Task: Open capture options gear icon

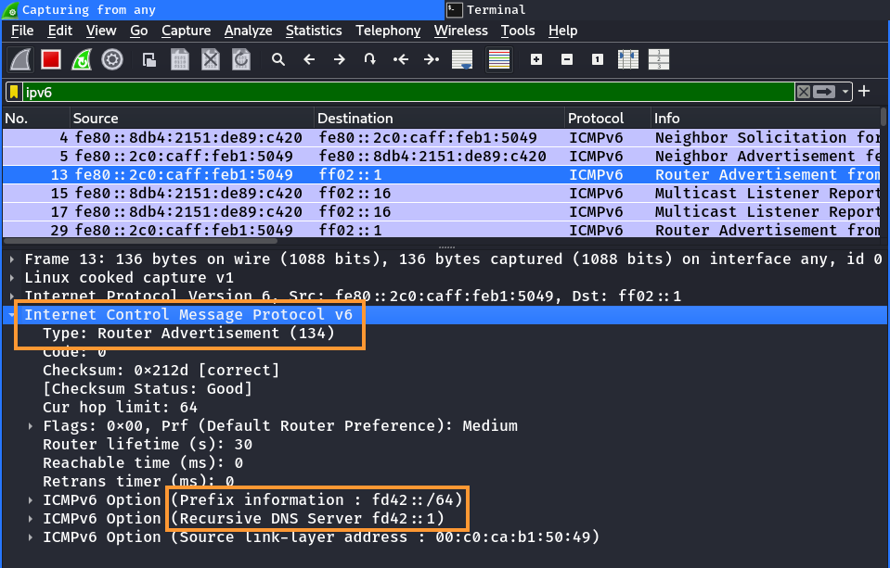Action: pos(112,60)
